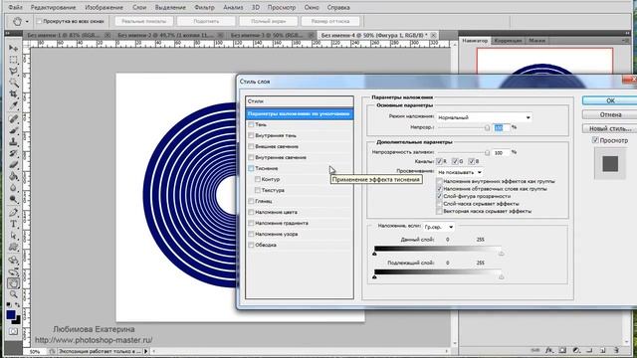Enable the Обводка checkbox
Screen dimensions: 637x358
point(251,245)
